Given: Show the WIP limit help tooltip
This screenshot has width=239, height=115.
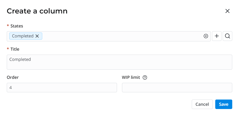Looking at the screenshot, I should (145, 77).
